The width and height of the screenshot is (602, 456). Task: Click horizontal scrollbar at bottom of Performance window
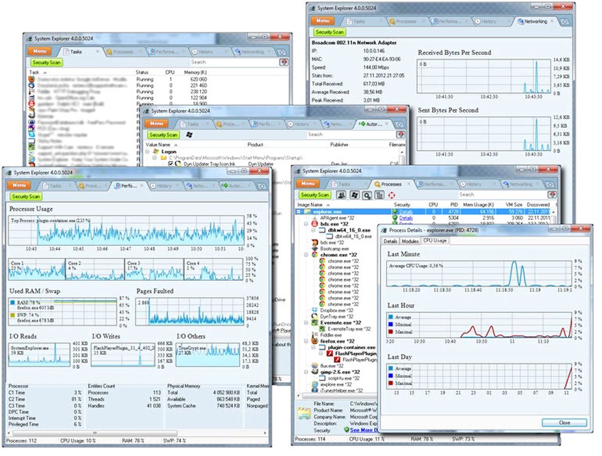click(x=136, y=432)
